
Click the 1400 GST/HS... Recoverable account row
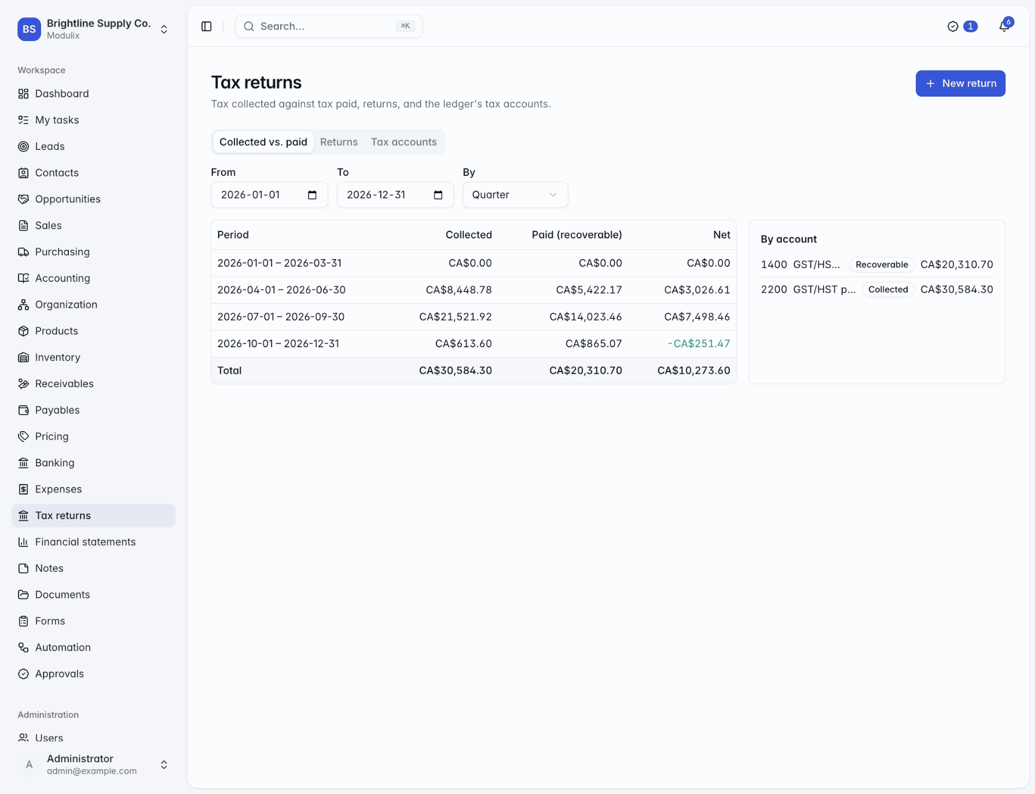(x=877, y=264)
